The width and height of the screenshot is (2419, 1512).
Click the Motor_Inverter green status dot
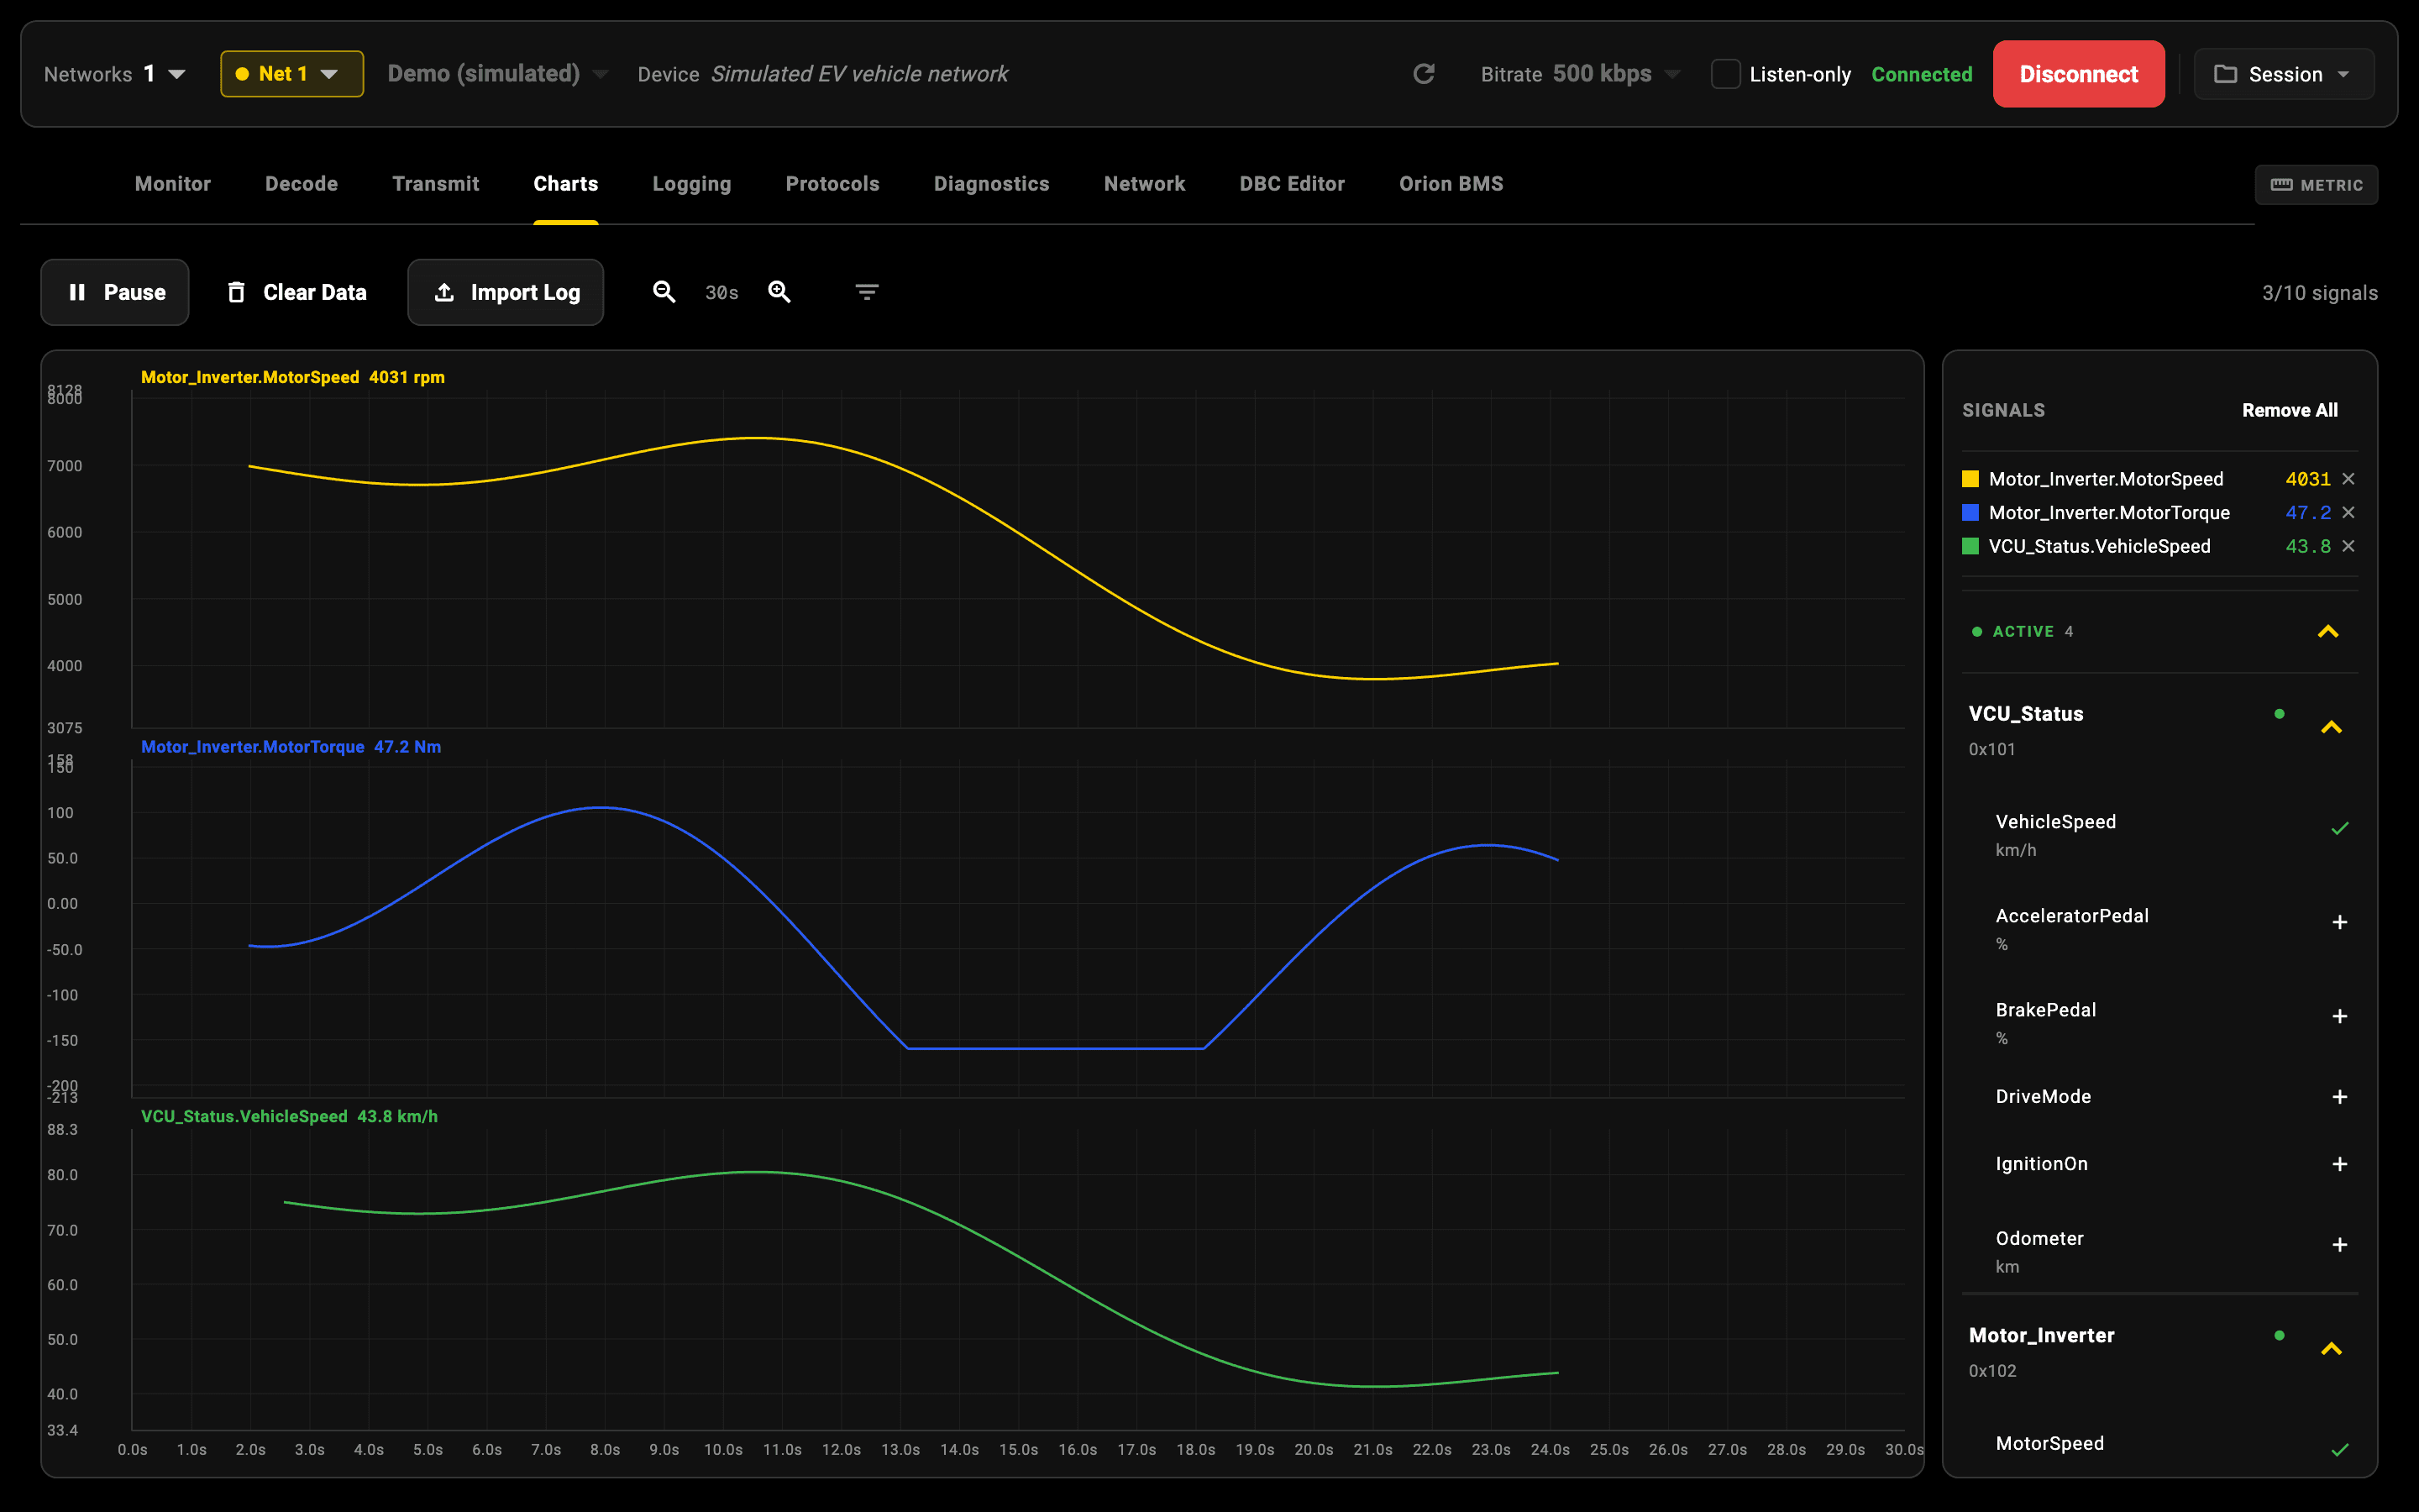pos(2279,1335)
